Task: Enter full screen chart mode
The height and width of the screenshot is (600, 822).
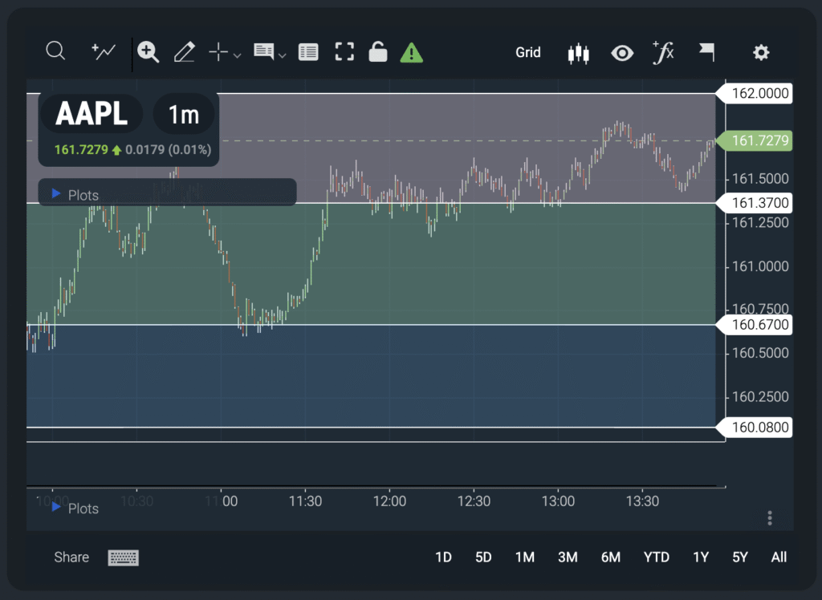Action: (344, 53)
